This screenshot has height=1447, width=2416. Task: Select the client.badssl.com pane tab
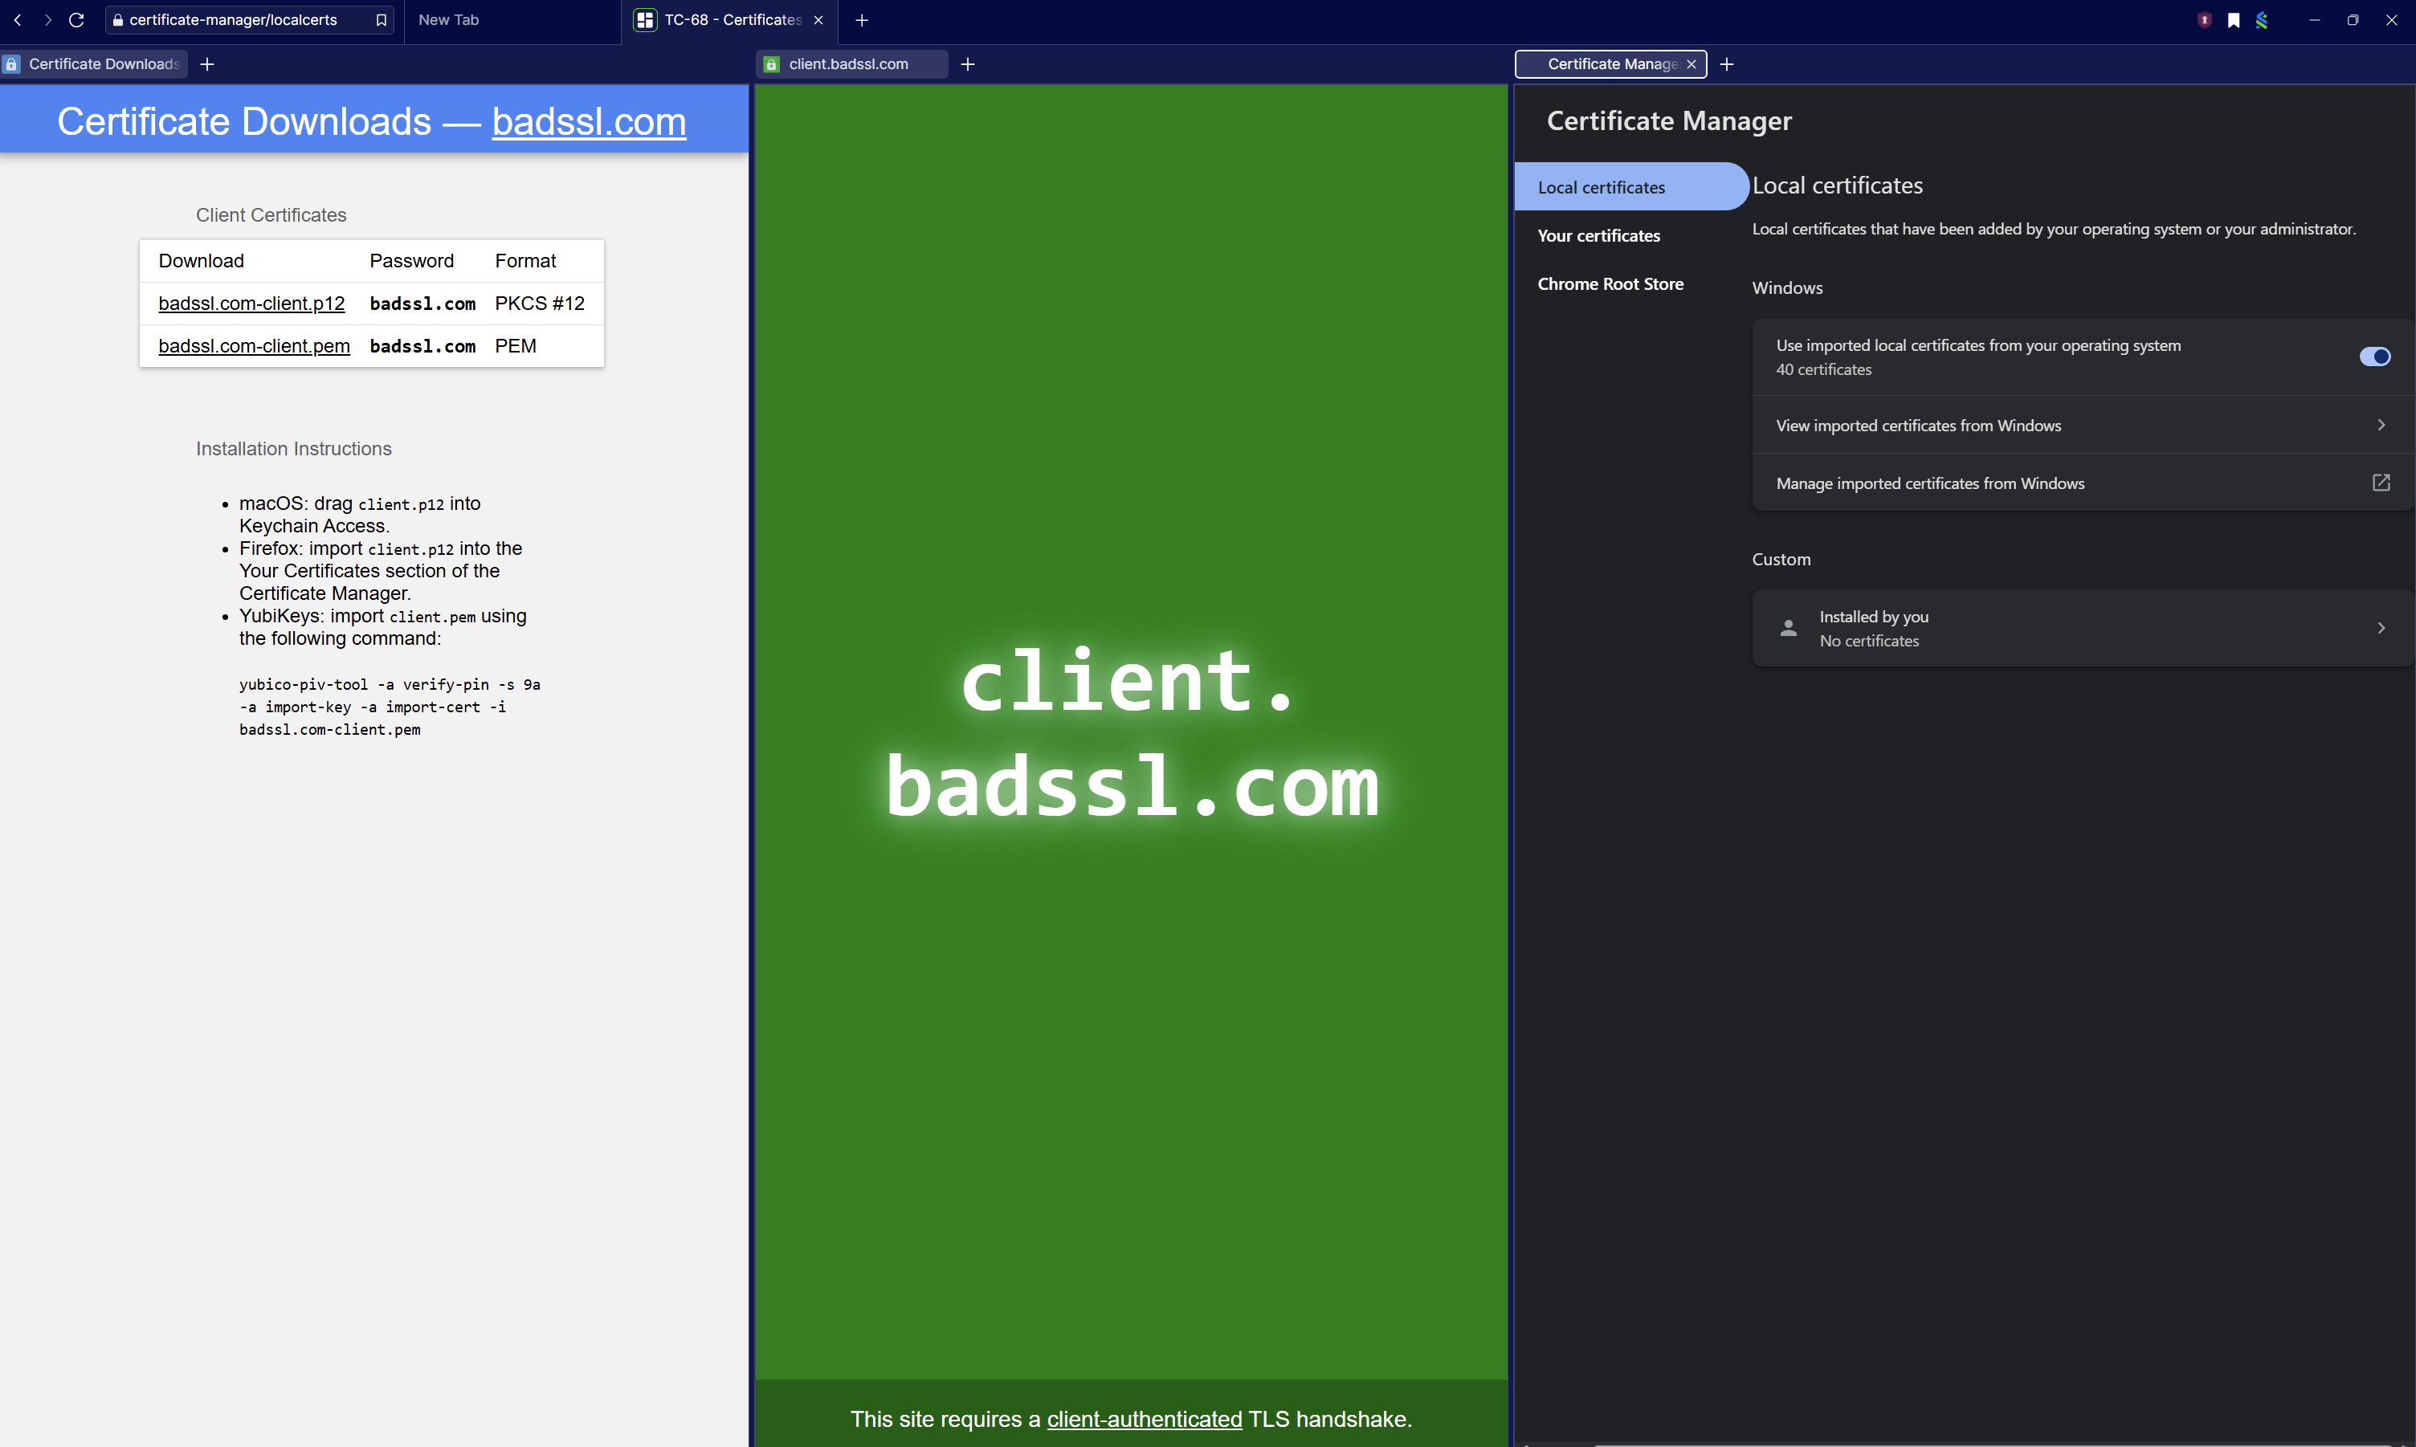click(x=852, y=63)
